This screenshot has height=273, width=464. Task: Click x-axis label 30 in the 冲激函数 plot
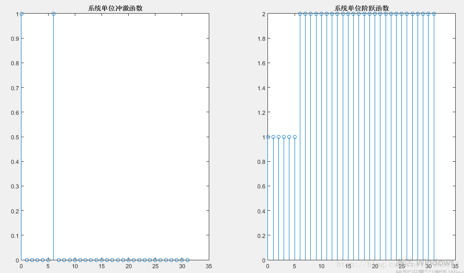(182, 266)
